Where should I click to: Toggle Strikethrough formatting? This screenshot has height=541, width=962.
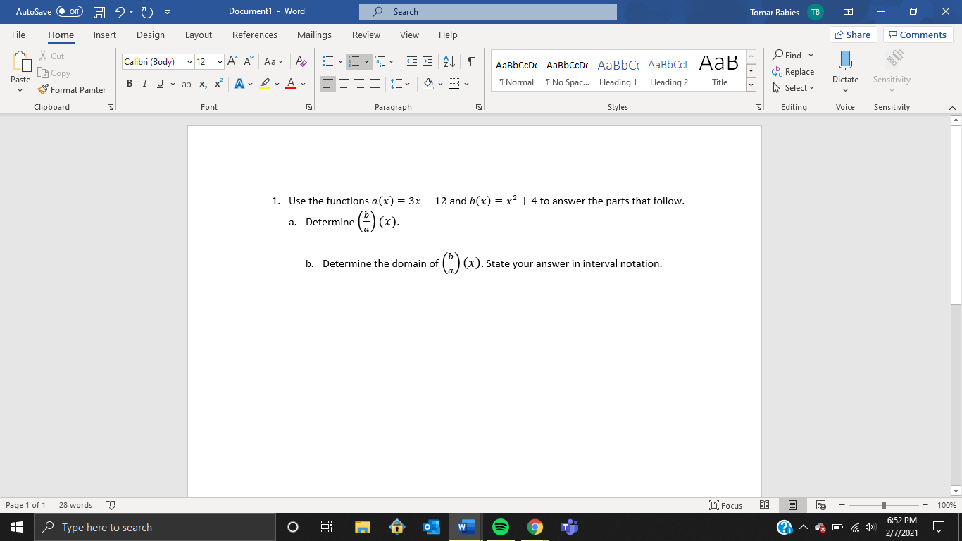coord(186,85)
